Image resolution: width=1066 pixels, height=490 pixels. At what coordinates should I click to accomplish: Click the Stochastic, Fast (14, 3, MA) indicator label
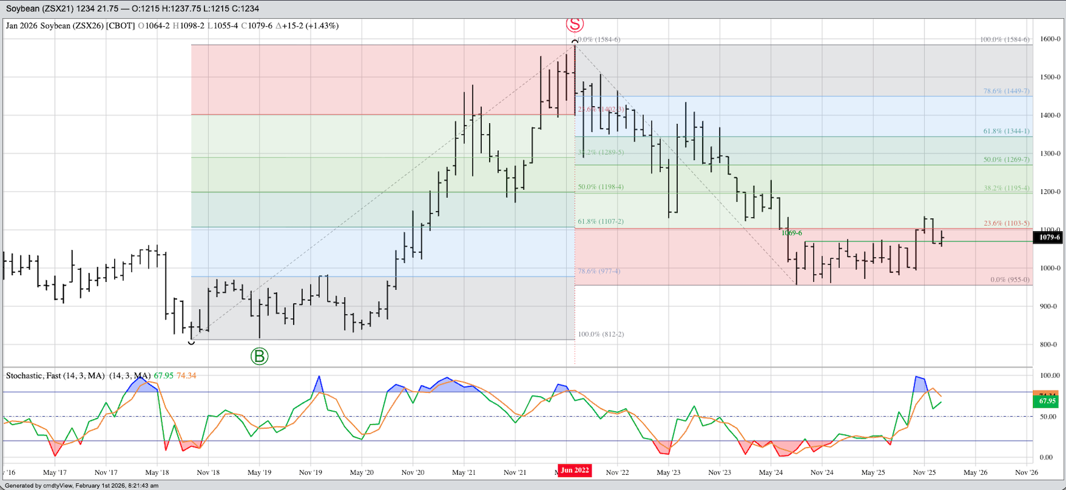click(55, 375)
